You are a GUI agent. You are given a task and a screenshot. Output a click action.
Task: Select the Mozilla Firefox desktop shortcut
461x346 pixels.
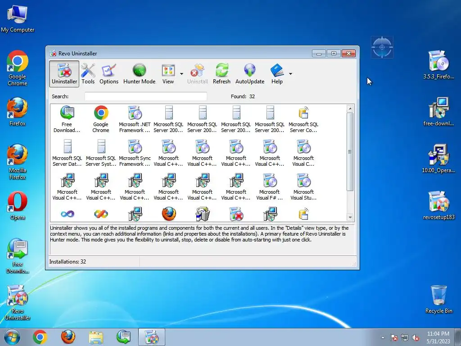(x=18, y=162)
